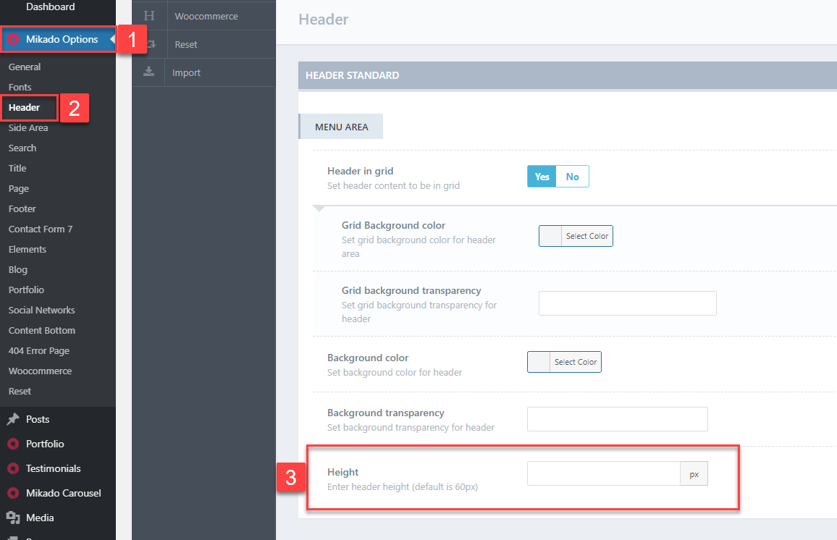Select the MENU AREA tab
Screen dimensions: 837x540
coord(341,127)
